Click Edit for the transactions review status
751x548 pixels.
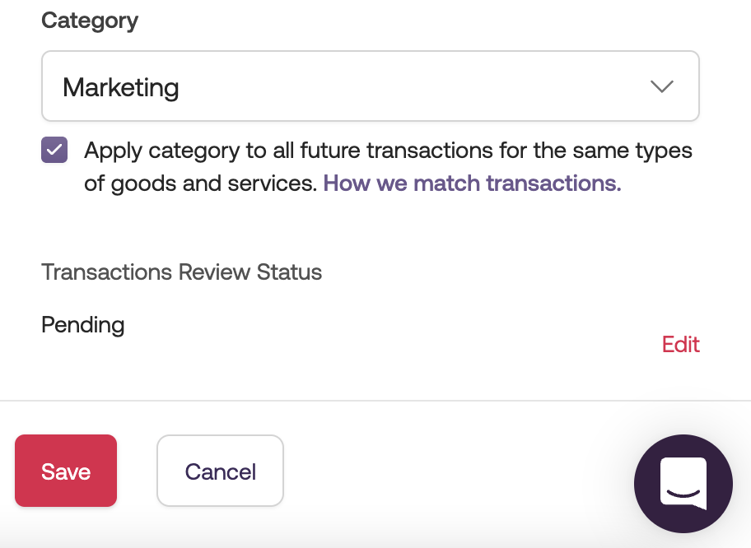pos(680,344)
